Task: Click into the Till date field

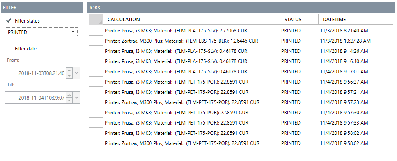Action: 35,98
